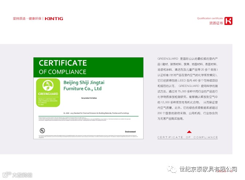Click the red K logo icon

tap(229, 21)
